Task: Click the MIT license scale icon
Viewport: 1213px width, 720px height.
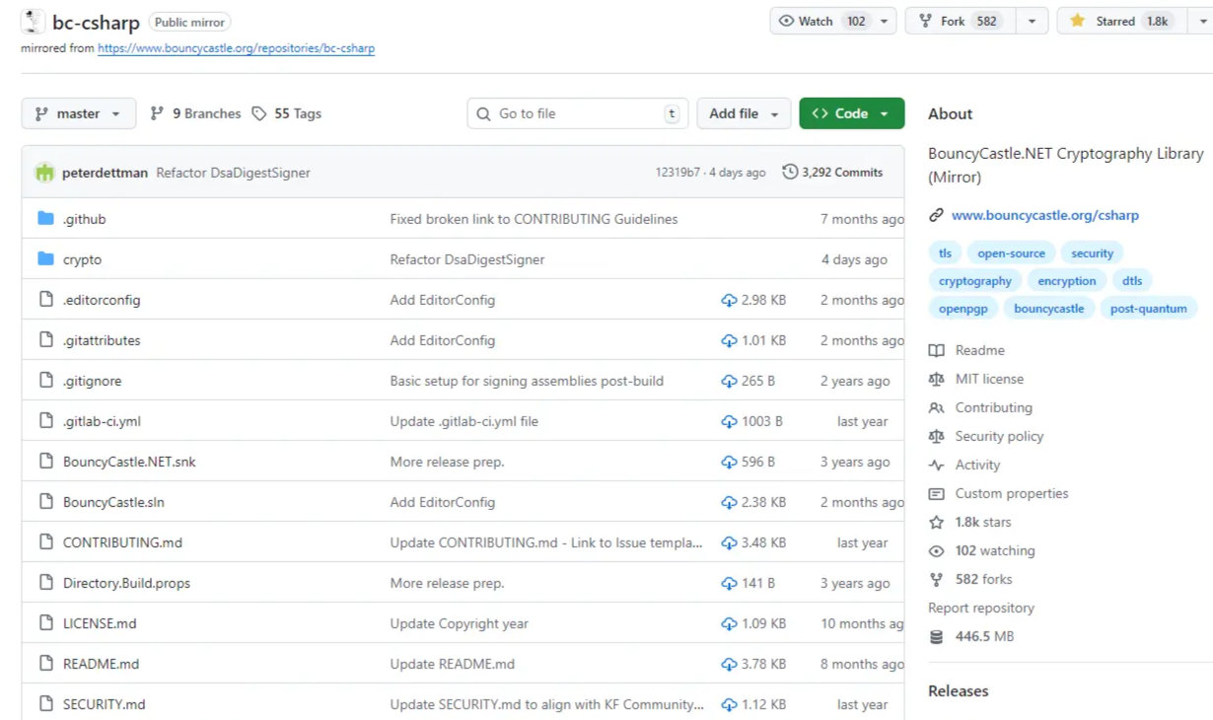Action: coord(936,379)
